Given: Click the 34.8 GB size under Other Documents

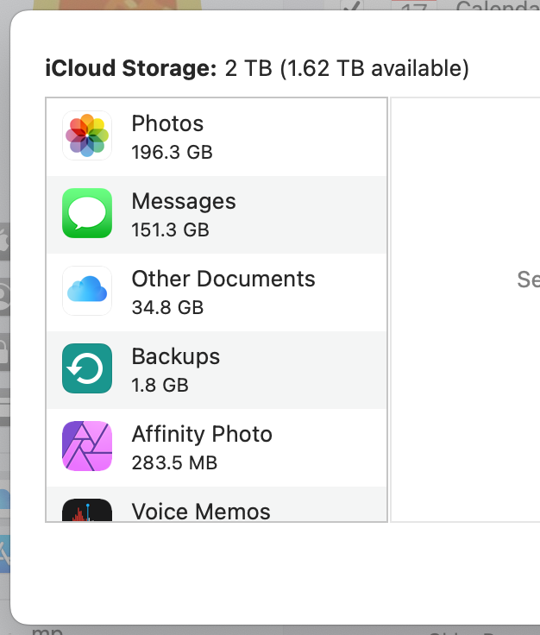Looking at the screenshot, I should point(167,308).
